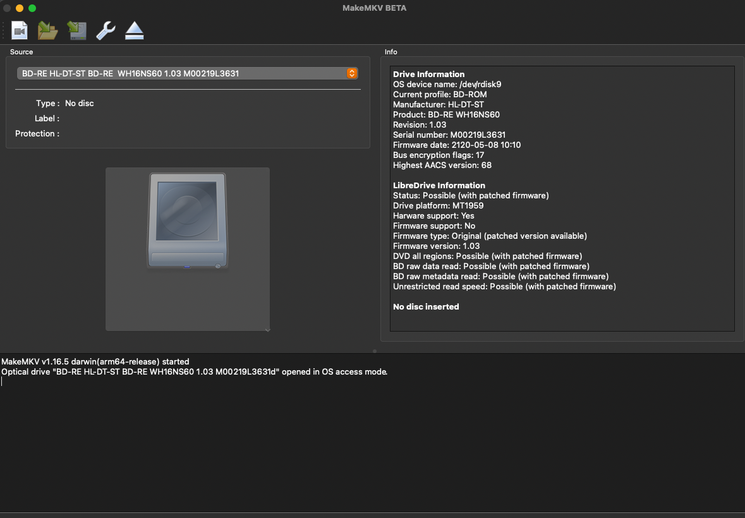Expand the disclosure triangle below the drive image

click(x=267, y=329)
